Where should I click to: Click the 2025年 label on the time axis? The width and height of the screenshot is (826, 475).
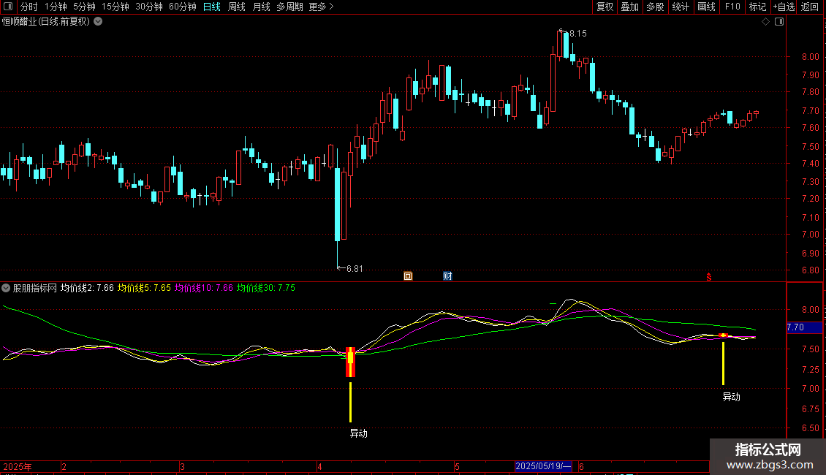coord(18,466)
